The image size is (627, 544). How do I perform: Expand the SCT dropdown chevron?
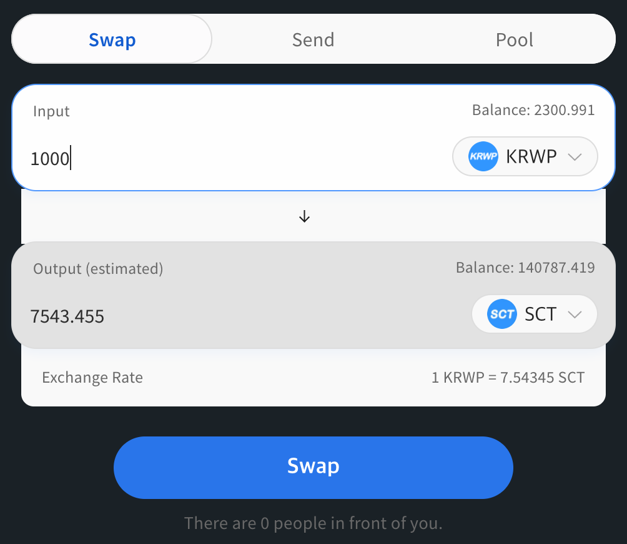575,315
